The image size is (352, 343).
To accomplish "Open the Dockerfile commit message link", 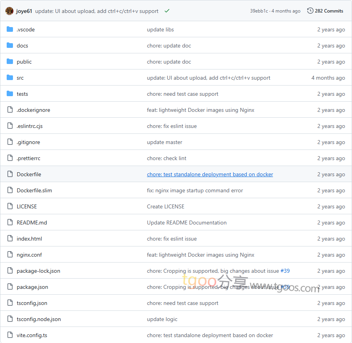I will tap(210, 174).
